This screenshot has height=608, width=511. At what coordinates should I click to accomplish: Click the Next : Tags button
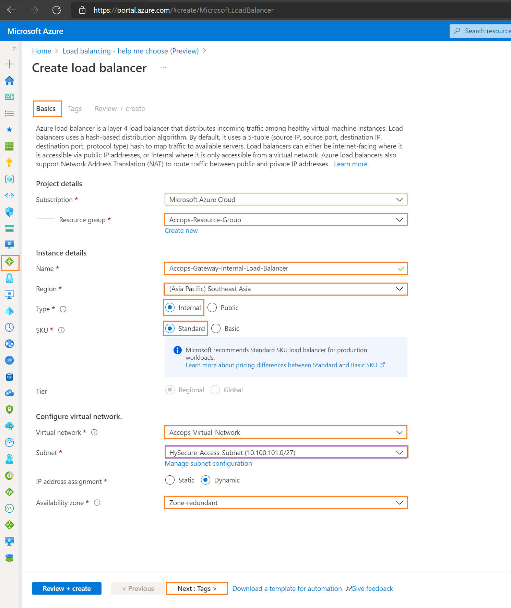tap(197, 588)
